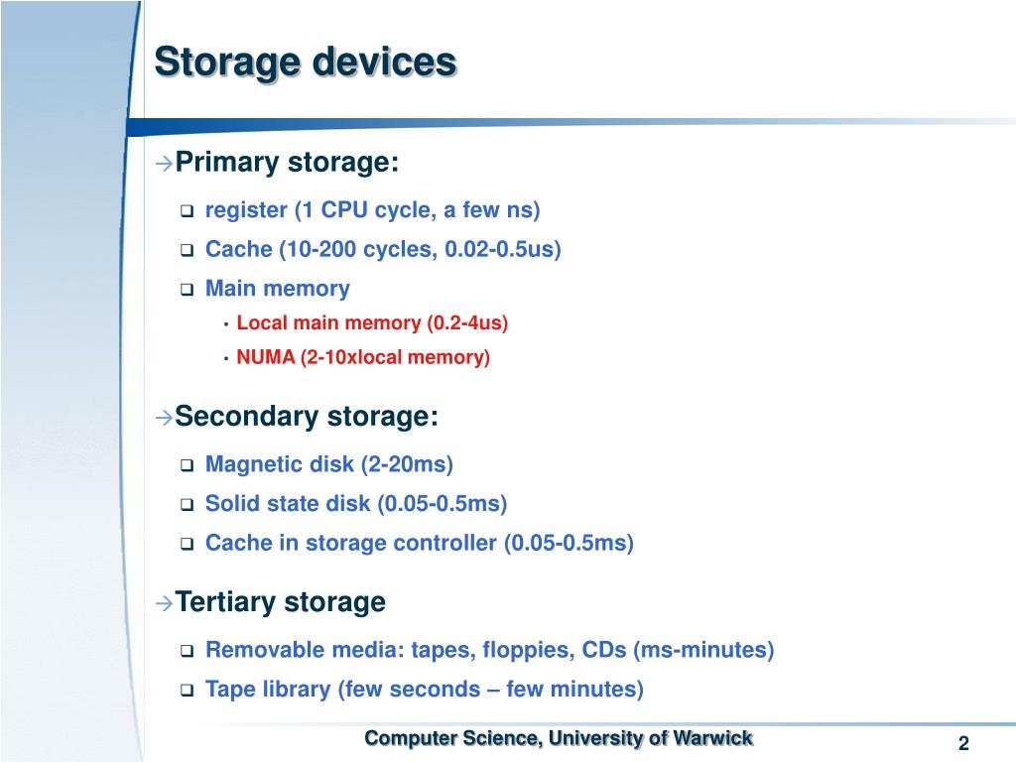Select the NUMA (2-10xlocal memory) text
This screenshot has width=1016, height=762.
[363, 357]
